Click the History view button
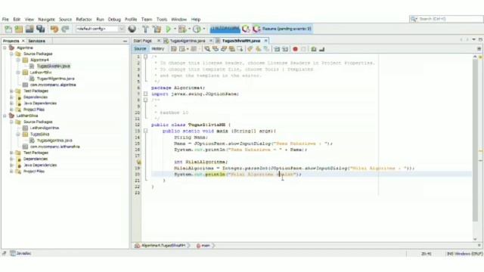484x272 pixels. pyautogui.click(x=158, y=48)
